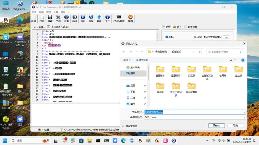Click the 运行 (Run) toolbar icon
Screen dimensions: 259x148
tap(83, 18)
